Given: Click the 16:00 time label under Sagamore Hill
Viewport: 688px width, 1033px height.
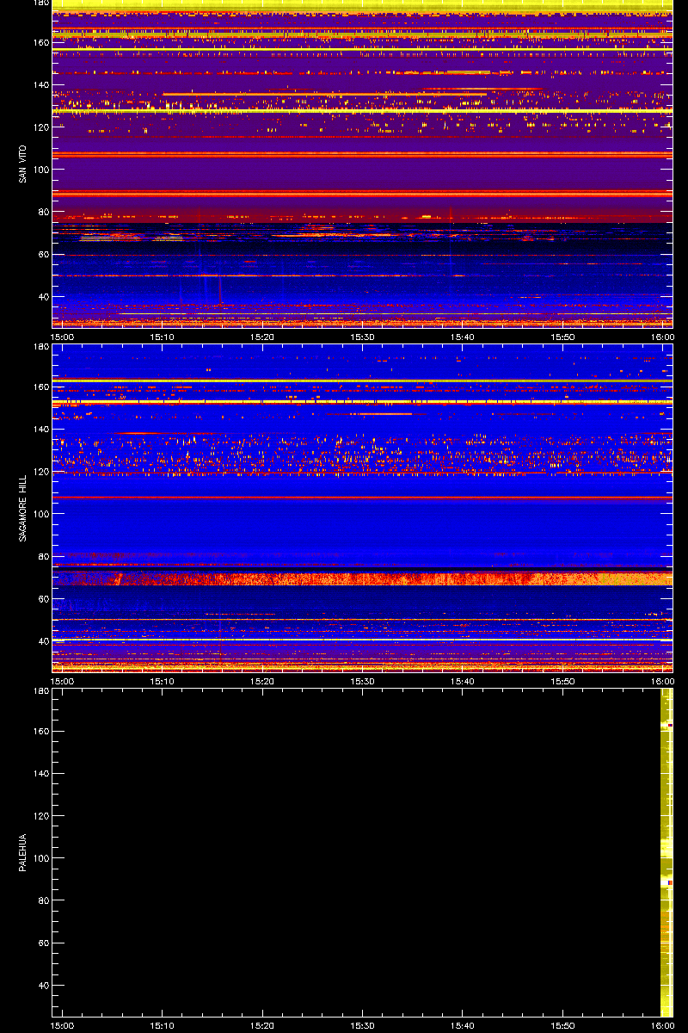Looking at the screenshot, I should pyautogui.click(x=662, y=682).
